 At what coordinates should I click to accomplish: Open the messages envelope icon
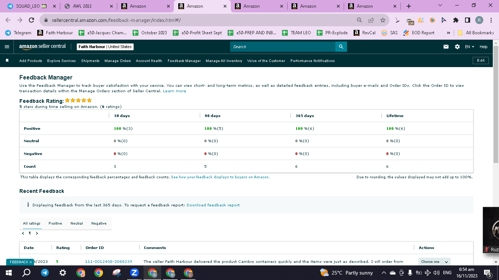pyautogui.click(x=446, y=47)
